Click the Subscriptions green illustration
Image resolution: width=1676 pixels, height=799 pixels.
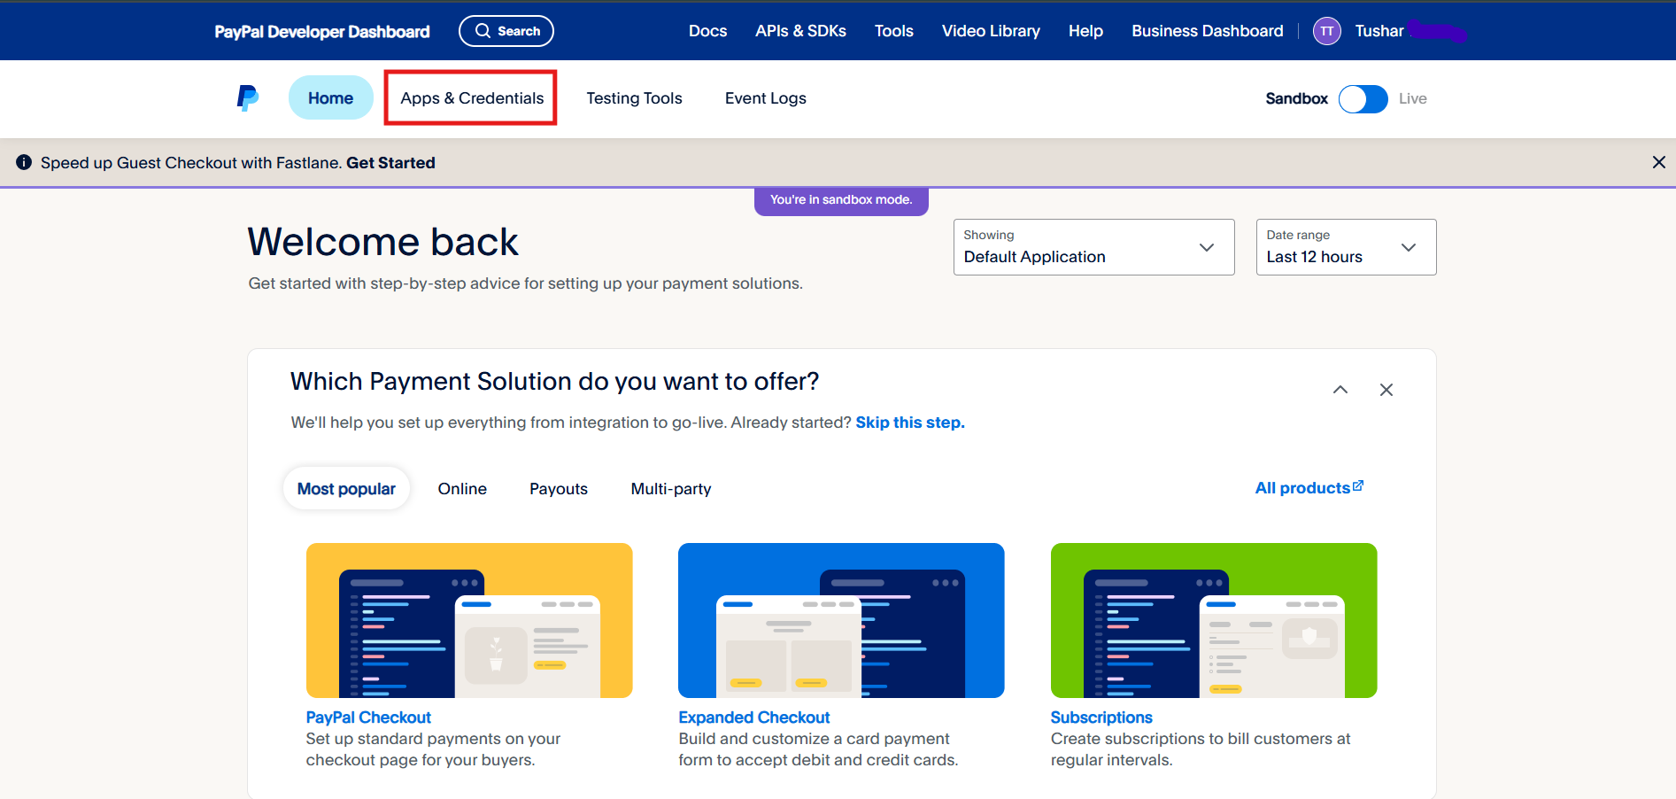click(x=1213, y=620)
